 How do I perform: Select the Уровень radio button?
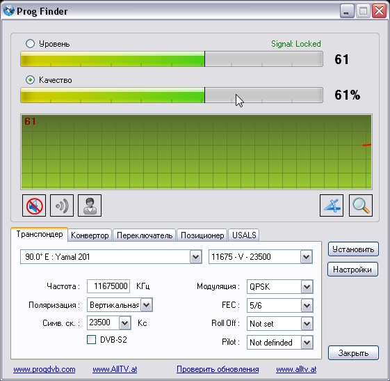click(30, 44)
